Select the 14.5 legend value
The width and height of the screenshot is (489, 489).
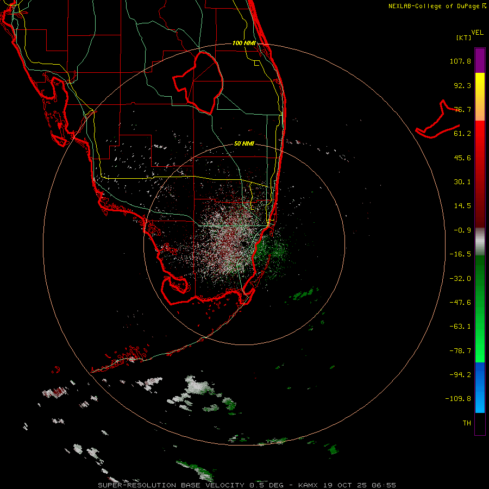462,206
